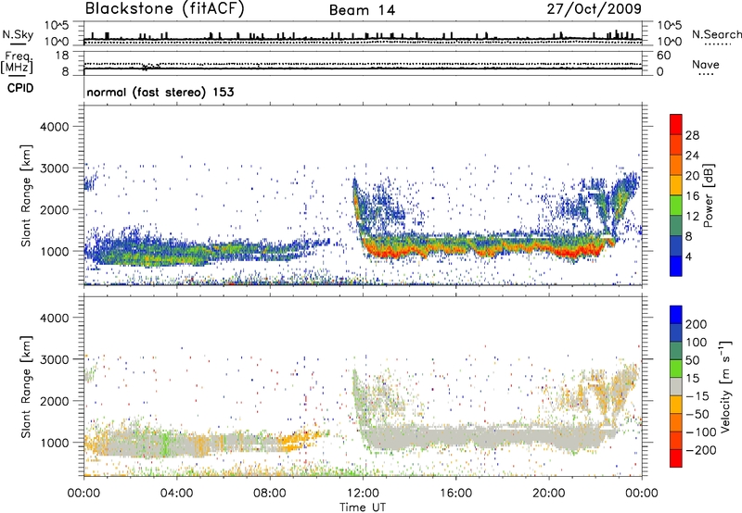Click the bright blue power segment below 4
This screenshot has width=742, height=513.
676,266
